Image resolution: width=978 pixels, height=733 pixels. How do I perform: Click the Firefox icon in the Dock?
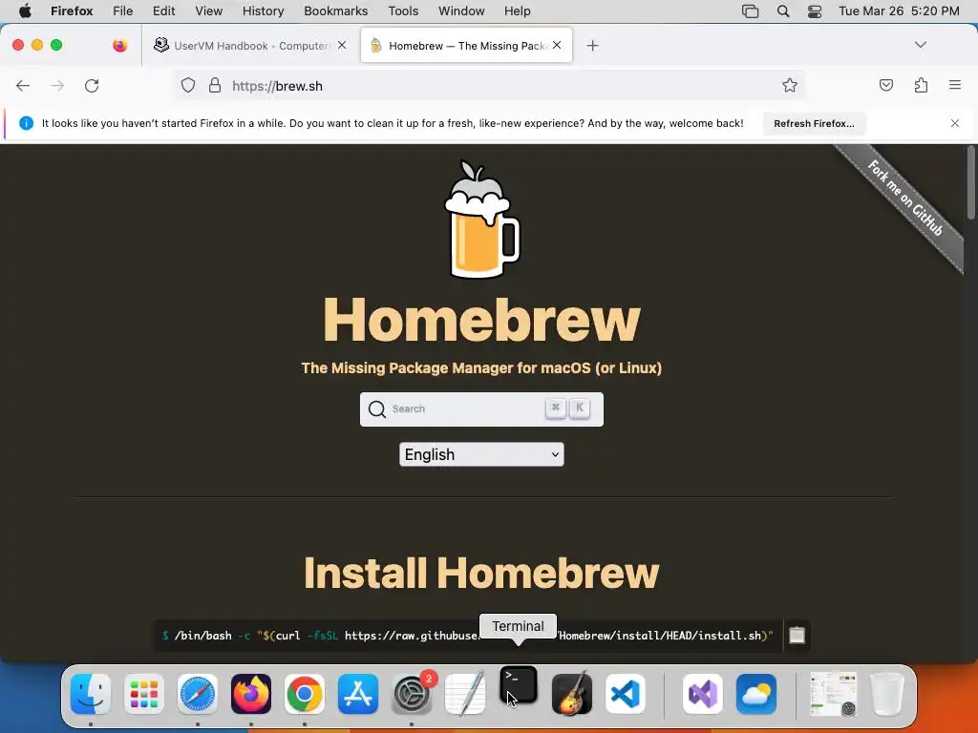[251, 694]
